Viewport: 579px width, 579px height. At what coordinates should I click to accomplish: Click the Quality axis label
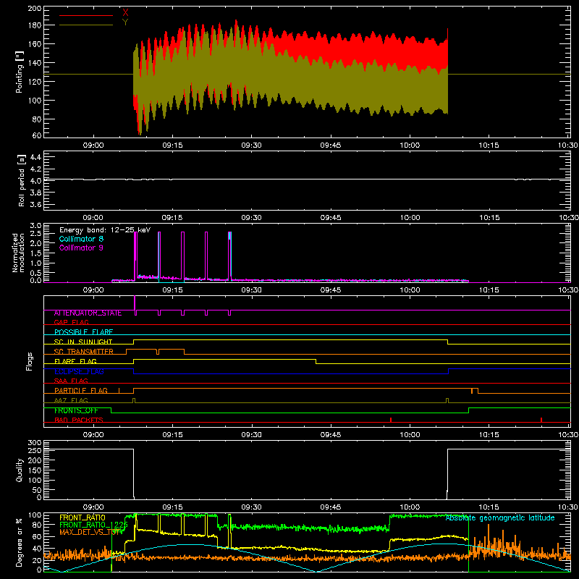[x=20, y=470]
